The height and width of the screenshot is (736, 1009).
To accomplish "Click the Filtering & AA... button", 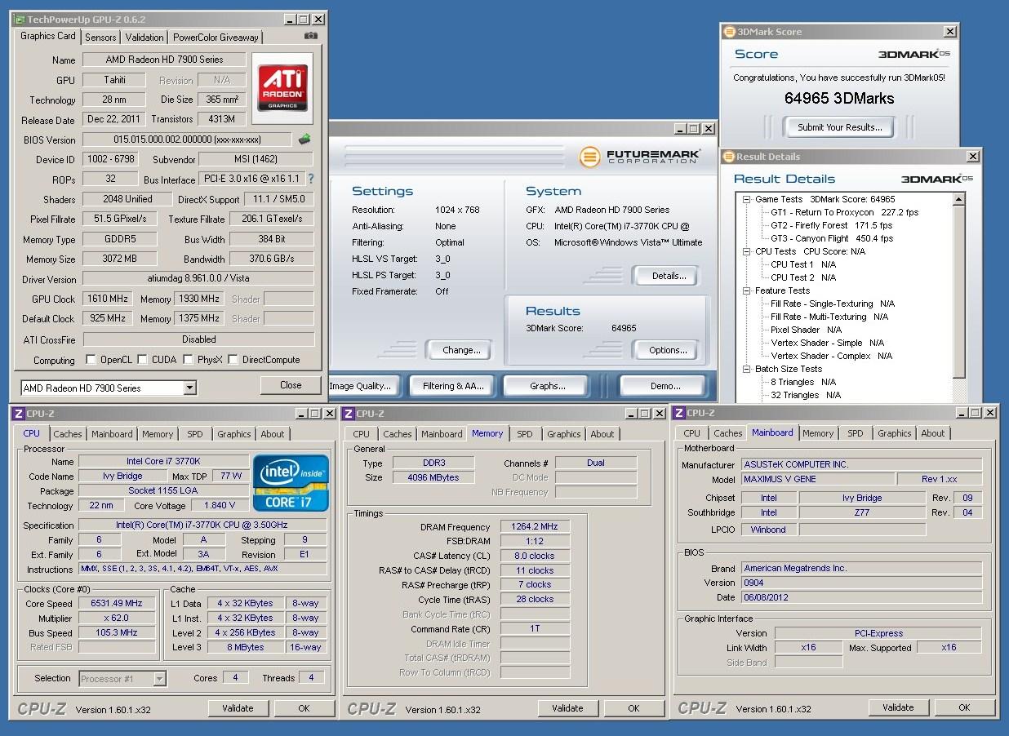I will (x=453, y=386).
